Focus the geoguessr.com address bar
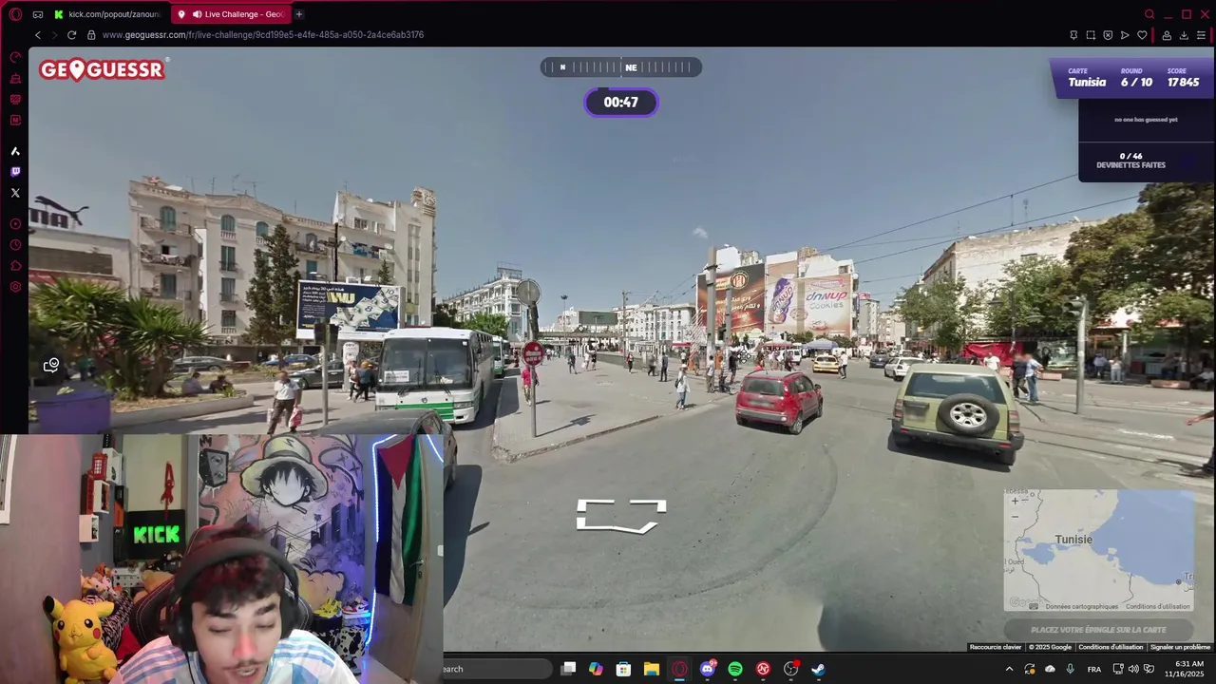 click(x=262, y=35)
